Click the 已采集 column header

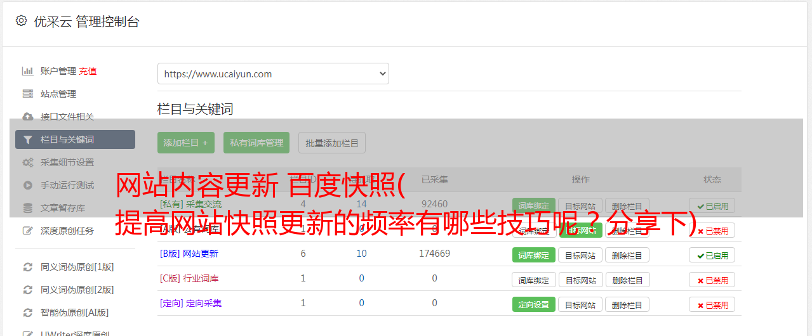[435, 179]
